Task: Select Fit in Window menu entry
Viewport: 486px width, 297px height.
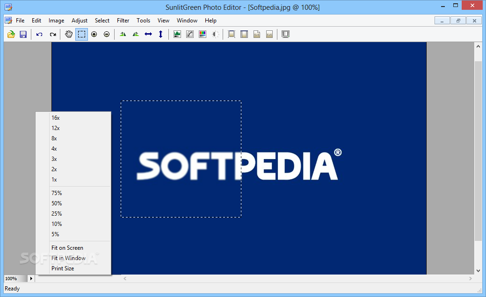Action: coord(73,258)
